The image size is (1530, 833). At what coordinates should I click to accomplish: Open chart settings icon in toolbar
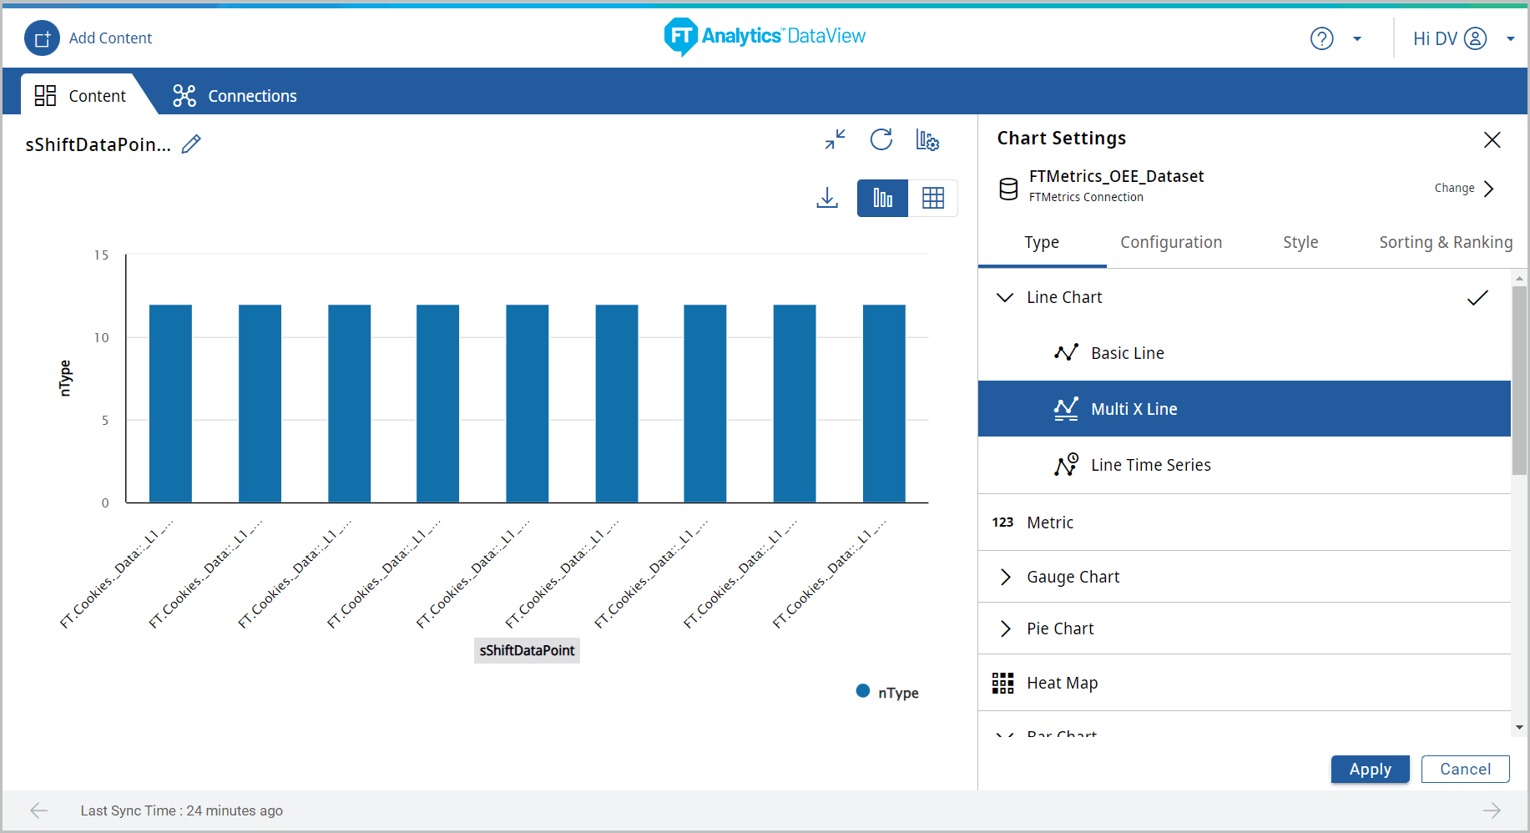coord(927,139)
